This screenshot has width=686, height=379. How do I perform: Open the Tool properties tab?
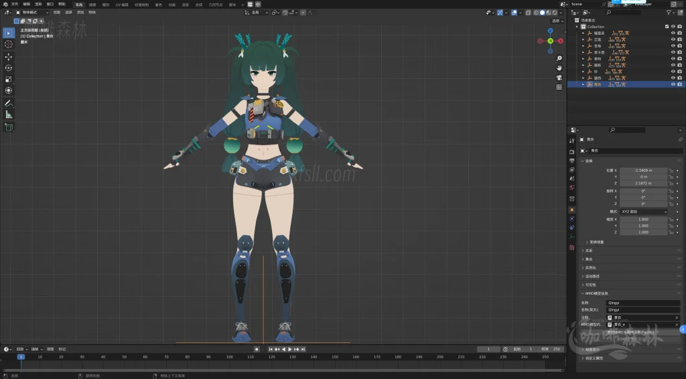tap(572, 140)
